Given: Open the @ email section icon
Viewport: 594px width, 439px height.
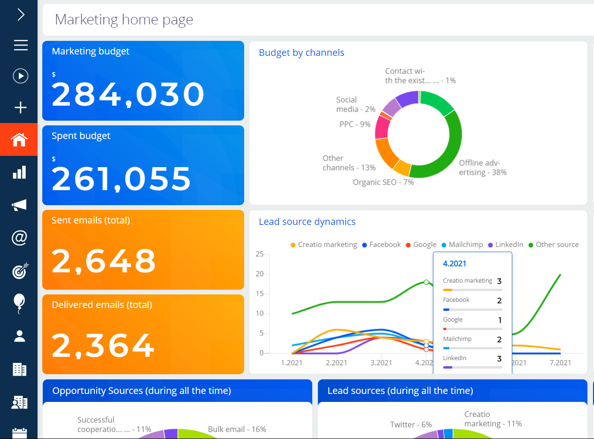Looking at the screenshot, I should click(19, 238).
